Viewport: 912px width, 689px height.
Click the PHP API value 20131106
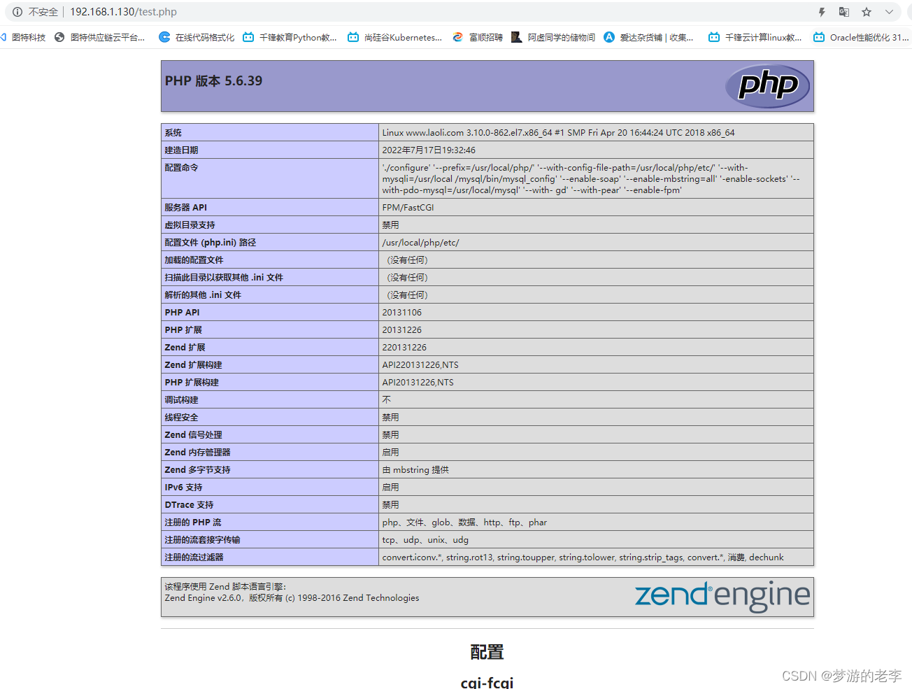coord(402,312)
